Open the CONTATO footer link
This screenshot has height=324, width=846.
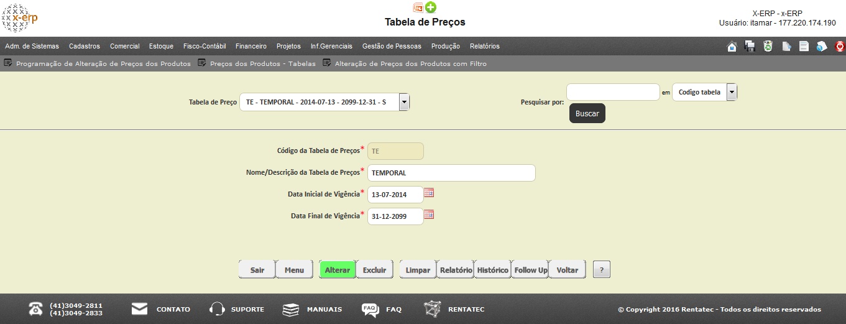173,309
